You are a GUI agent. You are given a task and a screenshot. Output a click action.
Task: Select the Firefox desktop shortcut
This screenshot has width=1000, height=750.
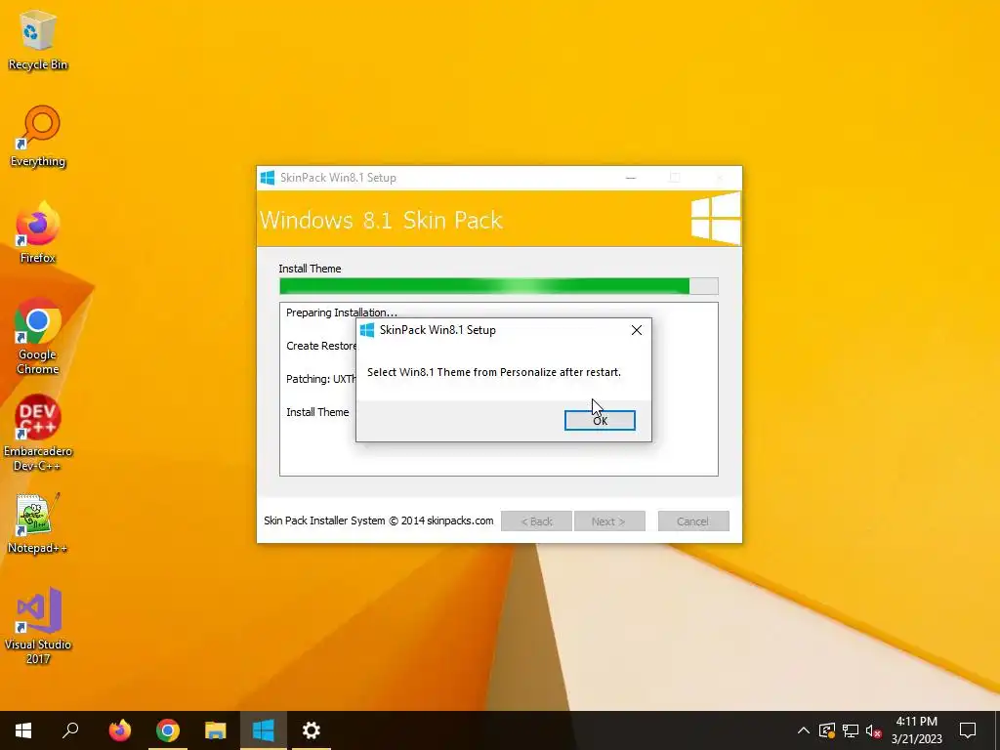coord(38,232)
